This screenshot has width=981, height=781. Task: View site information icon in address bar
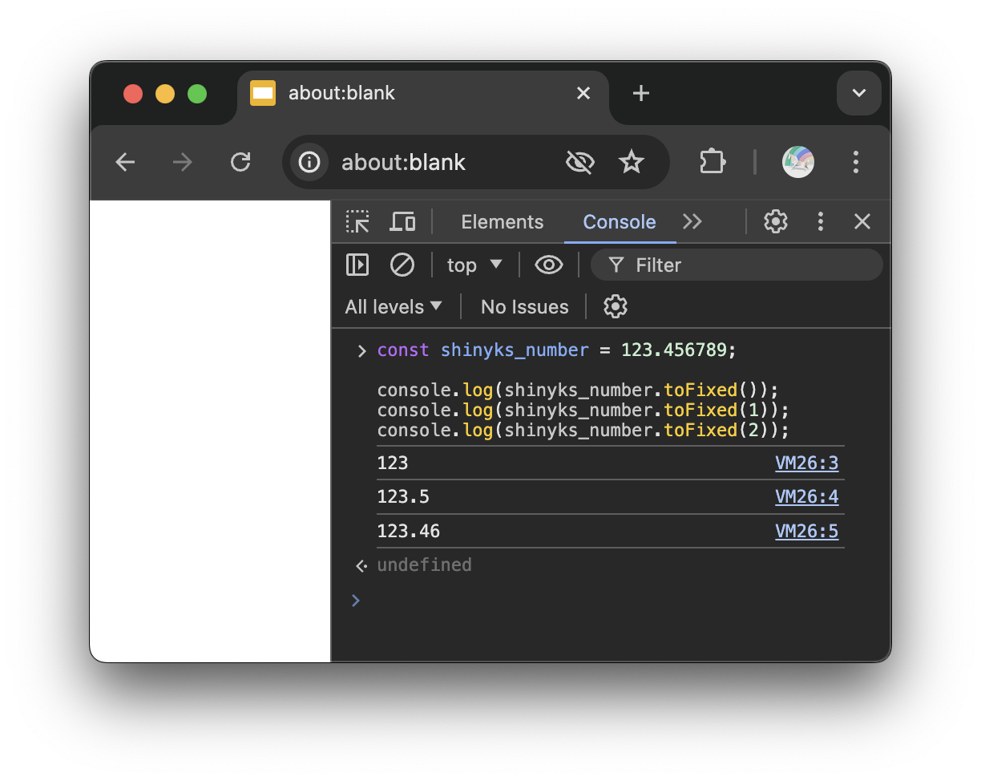click(309, 163)
